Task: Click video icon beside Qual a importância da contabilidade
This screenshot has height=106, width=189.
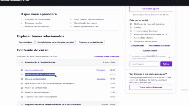Action: pyautogui.click(x=22, y=83)
